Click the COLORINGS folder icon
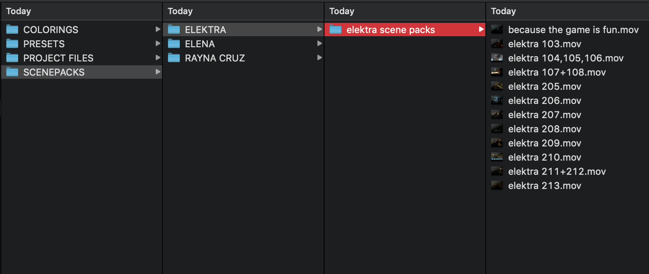This screenshot has height=274, width=649. (x=12, y=30)
